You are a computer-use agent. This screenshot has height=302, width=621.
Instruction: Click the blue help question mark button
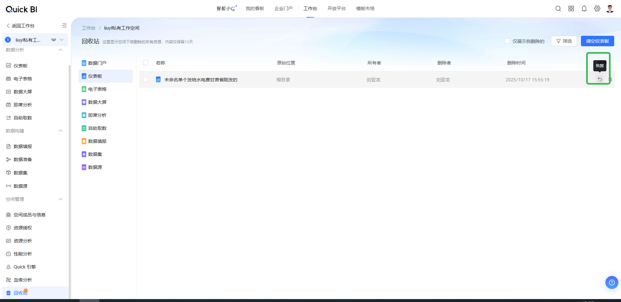tap(612, 282)
